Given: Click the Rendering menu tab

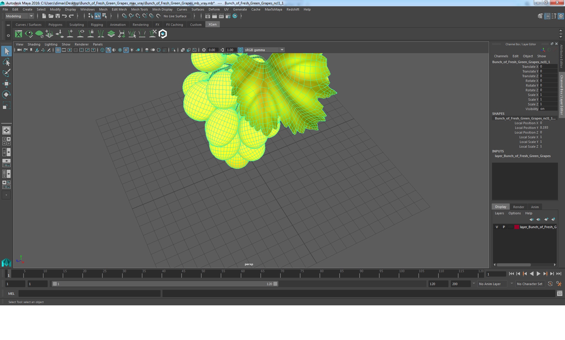Looking at the screenshot, I should (x=140, y=24).
